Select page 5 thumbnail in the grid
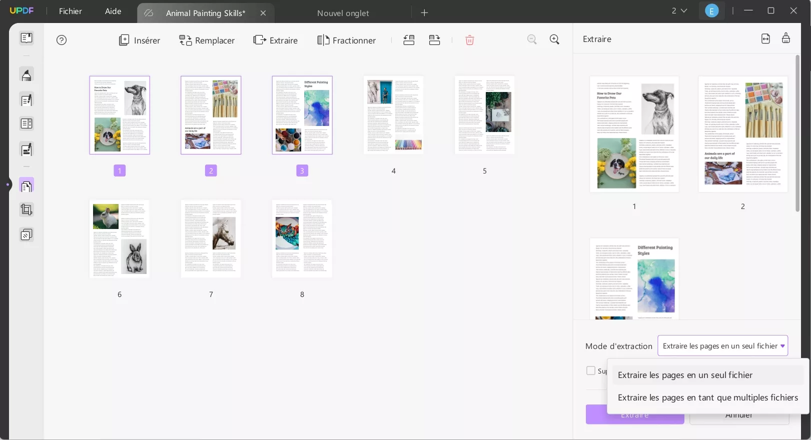 click(485, 115)
